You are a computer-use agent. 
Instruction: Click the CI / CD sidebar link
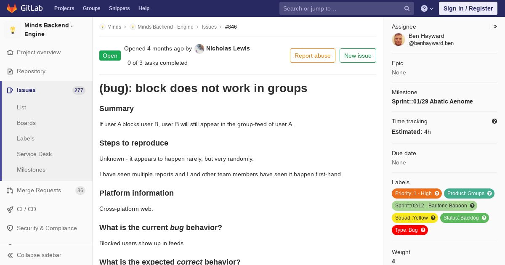[27, 209]
